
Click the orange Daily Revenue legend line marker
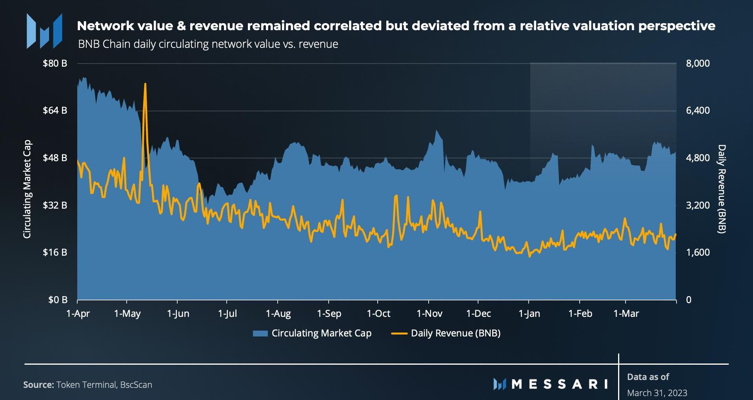click(399, 333)
